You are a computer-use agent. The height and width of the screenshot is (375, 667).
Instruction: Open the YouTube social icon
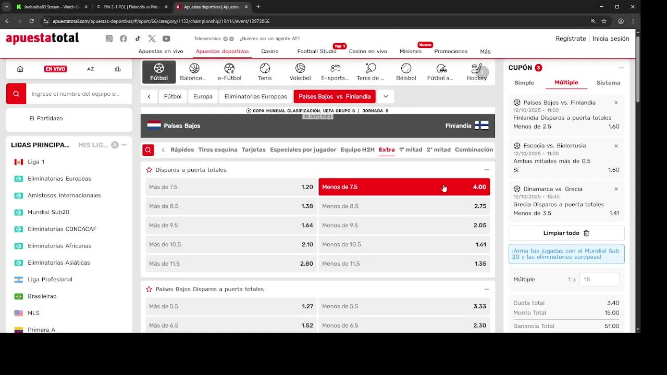[x=166, y=39]
